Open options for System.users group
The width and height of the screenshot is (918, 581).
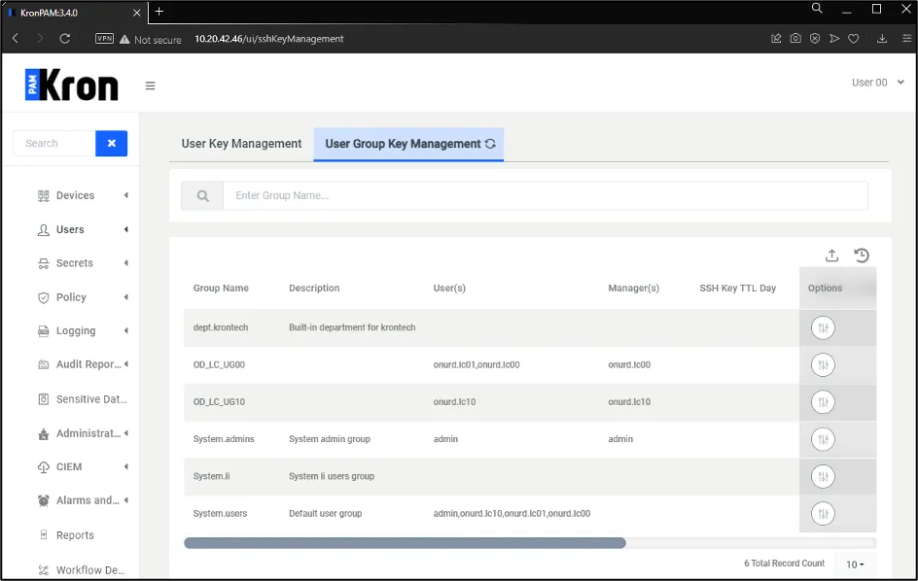[823, 514]
